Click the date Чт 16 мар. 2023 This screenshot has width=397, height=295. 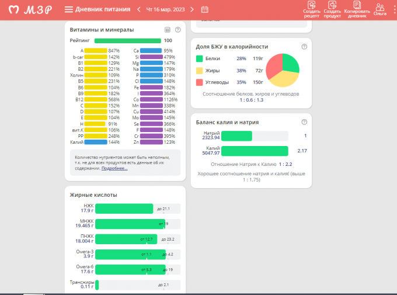(x=166, y=9)
